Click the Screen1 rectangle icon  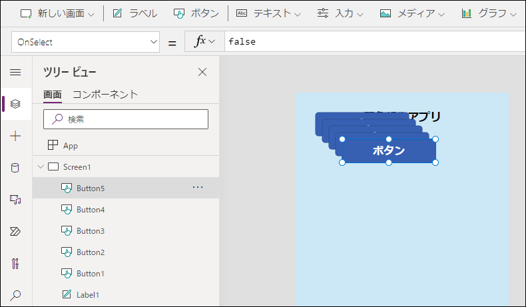point(53,166)
